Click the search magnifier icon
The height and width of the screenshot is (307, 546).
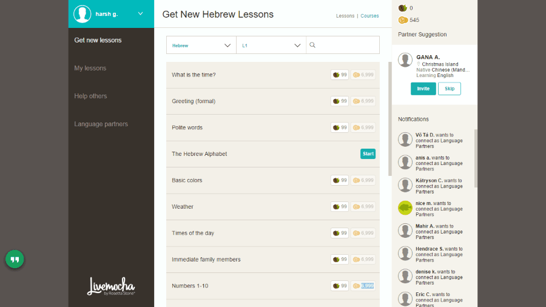click(x=312, y=45)
